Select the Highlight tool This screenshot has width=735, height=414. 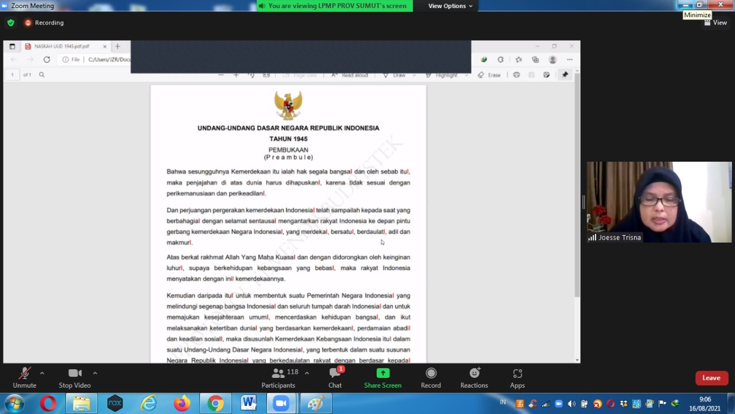point(442,75)
